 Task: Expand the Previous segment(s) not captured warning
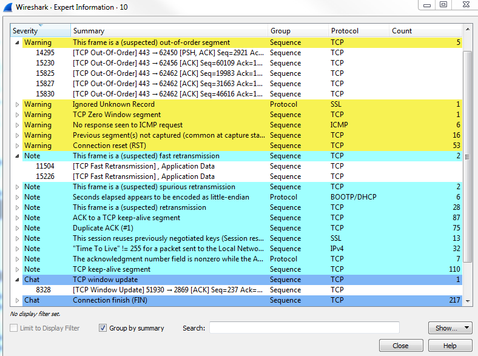coord(17,135)
